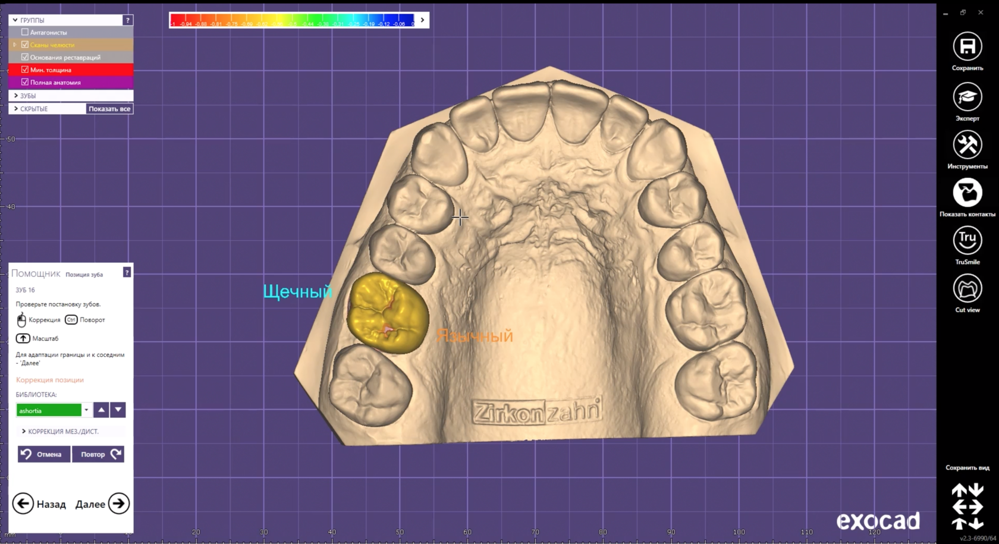This screenshot has width=999, height=544.
Task: Click the Показать контакты icon
Action: [x=967, y=193]
